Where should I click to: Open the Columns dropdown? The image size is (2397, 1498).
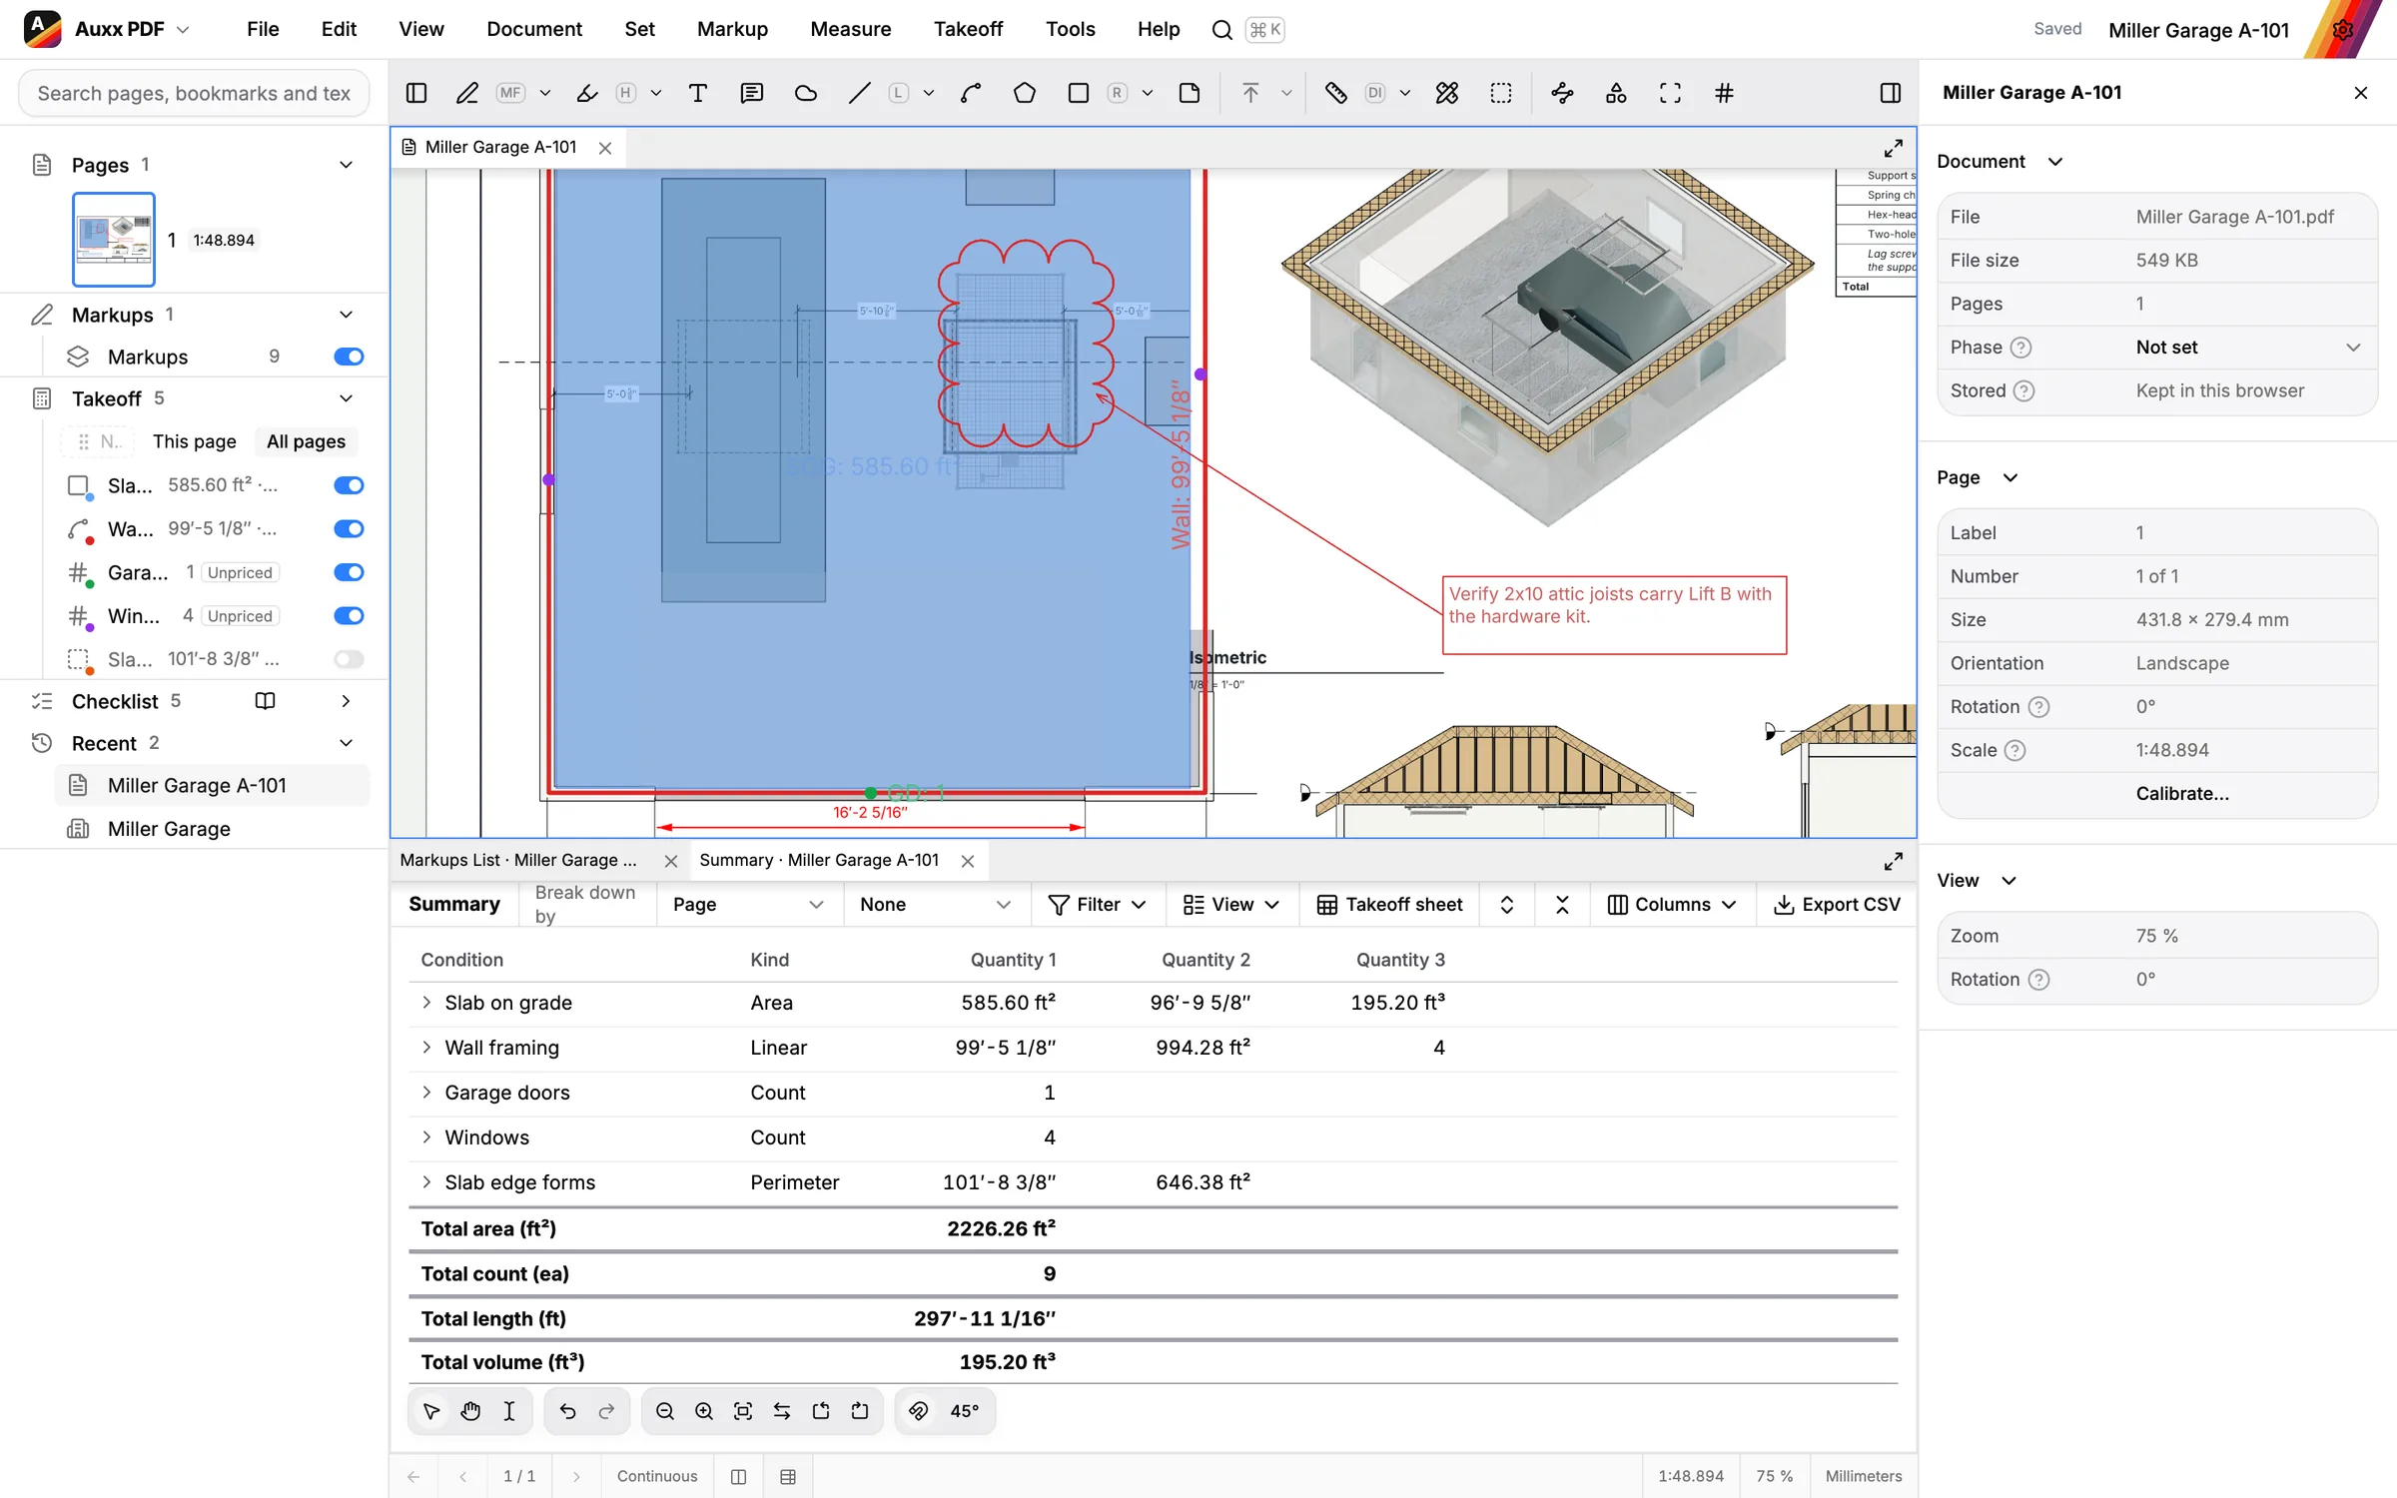1672,904
